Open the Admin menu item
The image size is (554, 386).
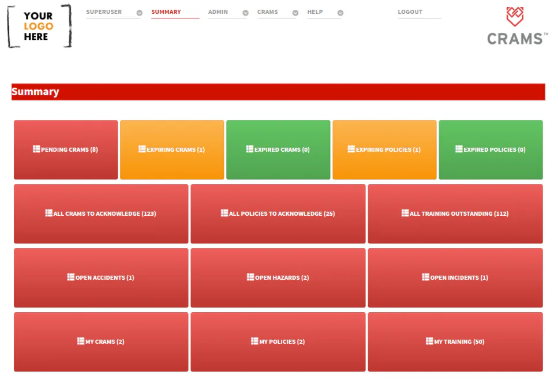point(218,12)
